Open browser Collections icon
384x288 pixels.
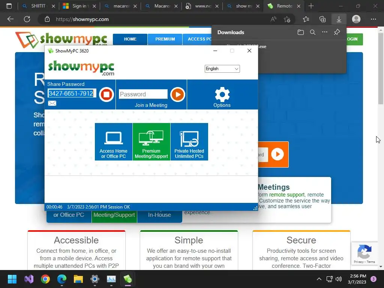pyautogui.click(x=322, y=19)
